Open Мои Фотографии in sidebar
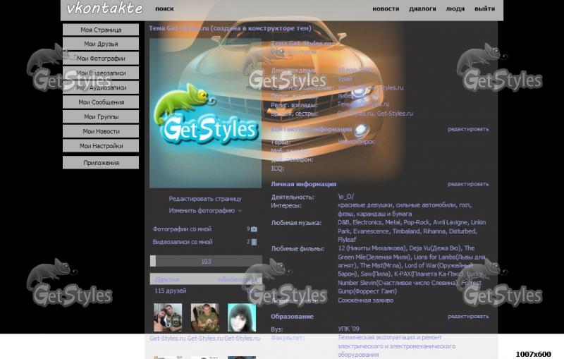Viewport: 564px width, 359px height. (x=101, y=59)
